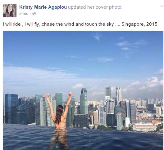This screenshot has width=164, height=150.
Task: Click the twin gray towers in skyline
Action: (113, 95)
